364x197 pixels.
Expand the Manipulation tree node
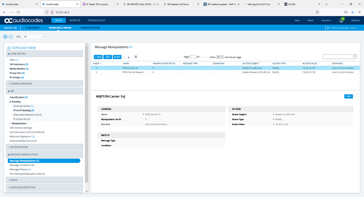tap(10, 123)
